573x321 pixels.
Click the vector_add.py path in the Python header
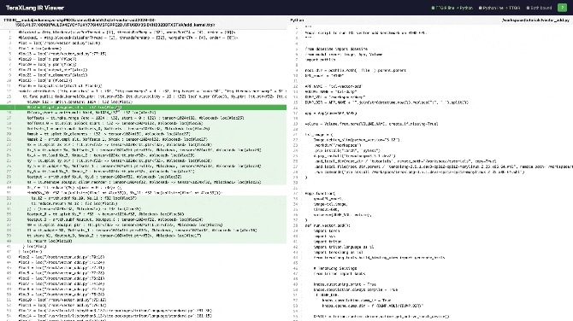click(x=535, y=20)
